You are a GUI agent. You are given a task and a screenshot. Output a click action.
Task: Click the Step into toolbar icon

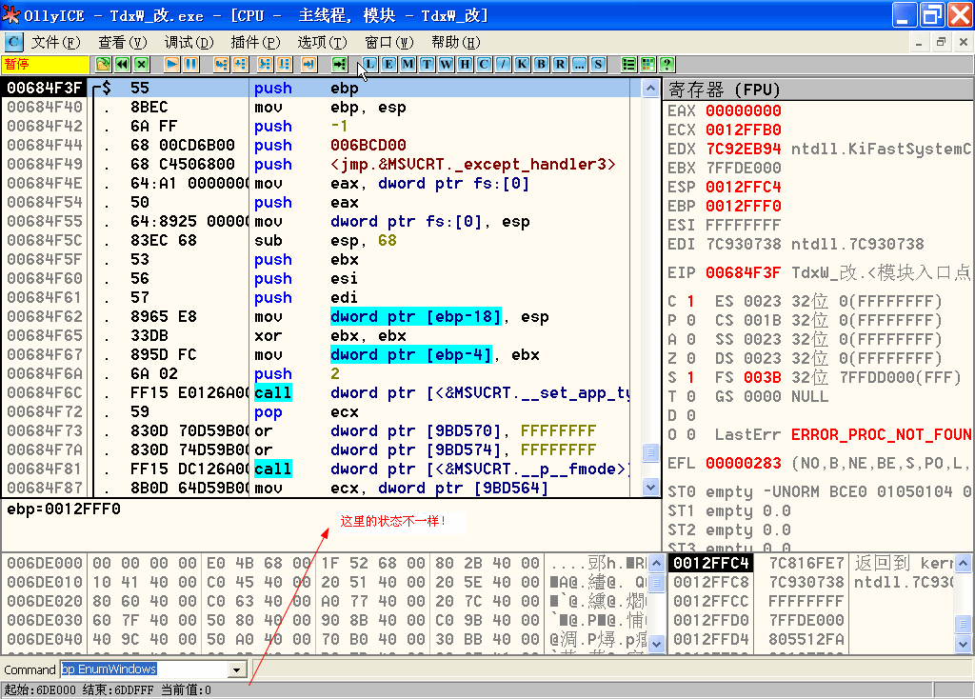pyautogui.click(x=221, y=64)
